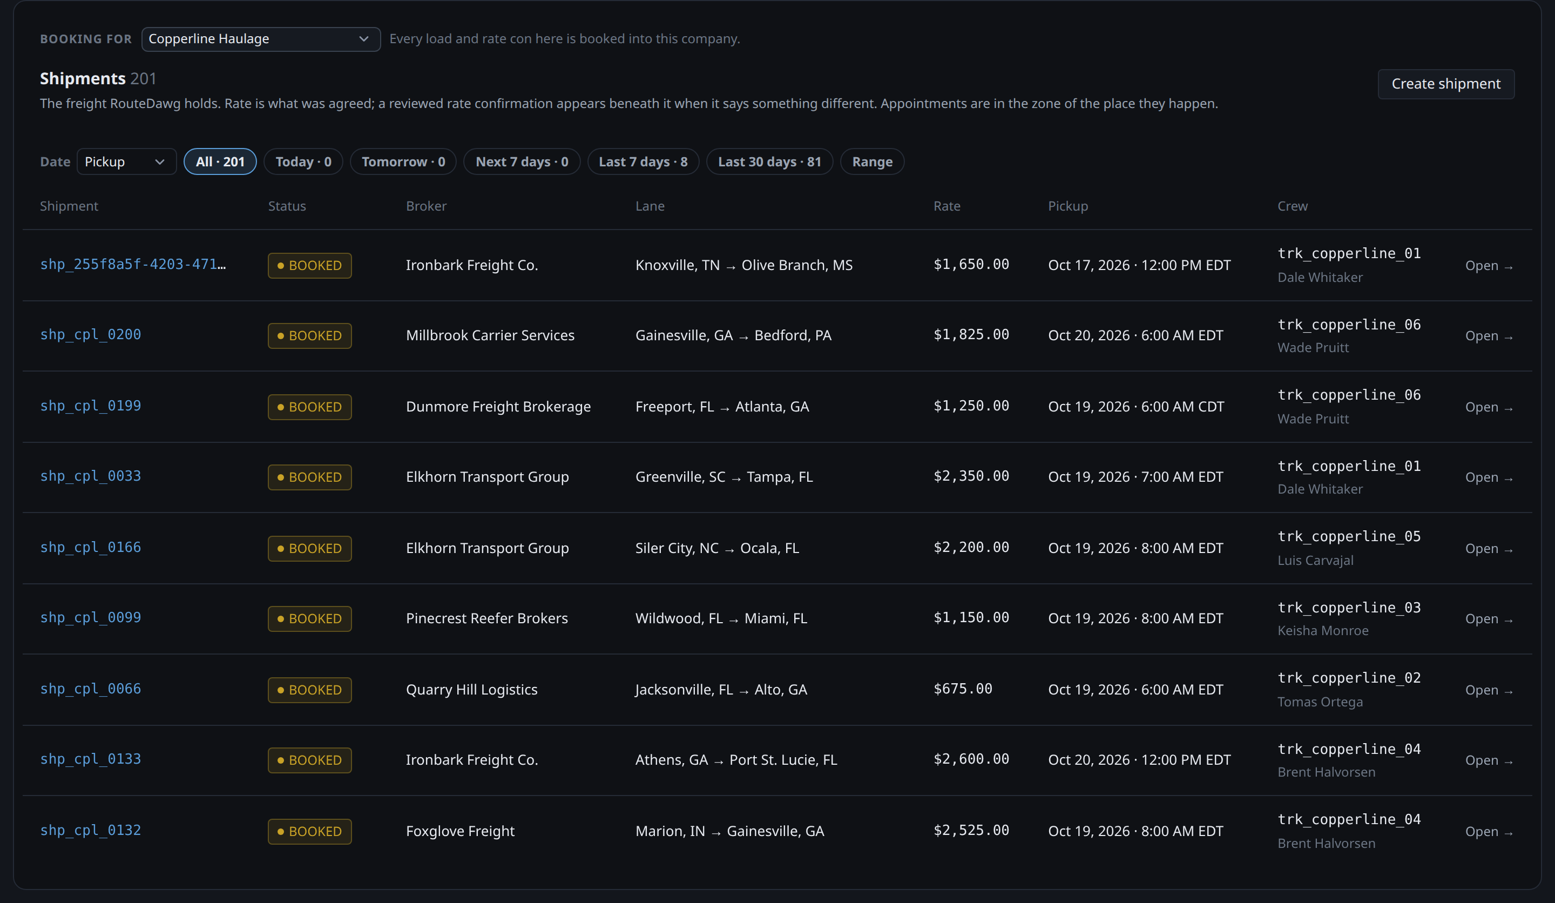Screen dimensions: 1555x903
Task: Click BOOKED badge on shp_cpl_0066 row
Action: coord(310,690)
